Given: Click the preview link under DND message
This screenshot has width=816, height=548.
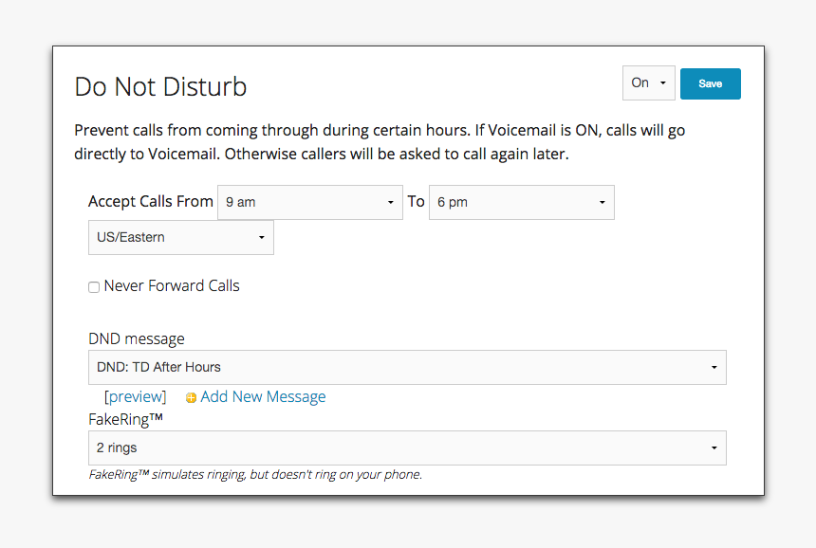Looking at the screenshot, I should point(136,396).
